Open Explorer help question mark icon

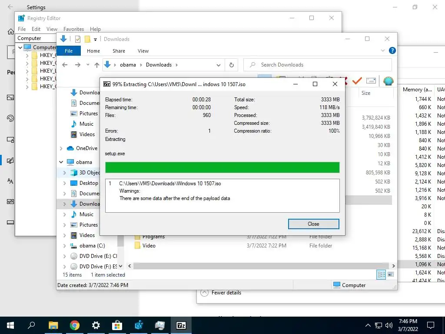[x=392, y=50]
